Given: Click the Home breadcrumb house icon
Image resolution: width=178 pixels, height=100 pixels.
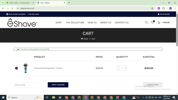Looking at the screenshot, I should coord(82,39).
